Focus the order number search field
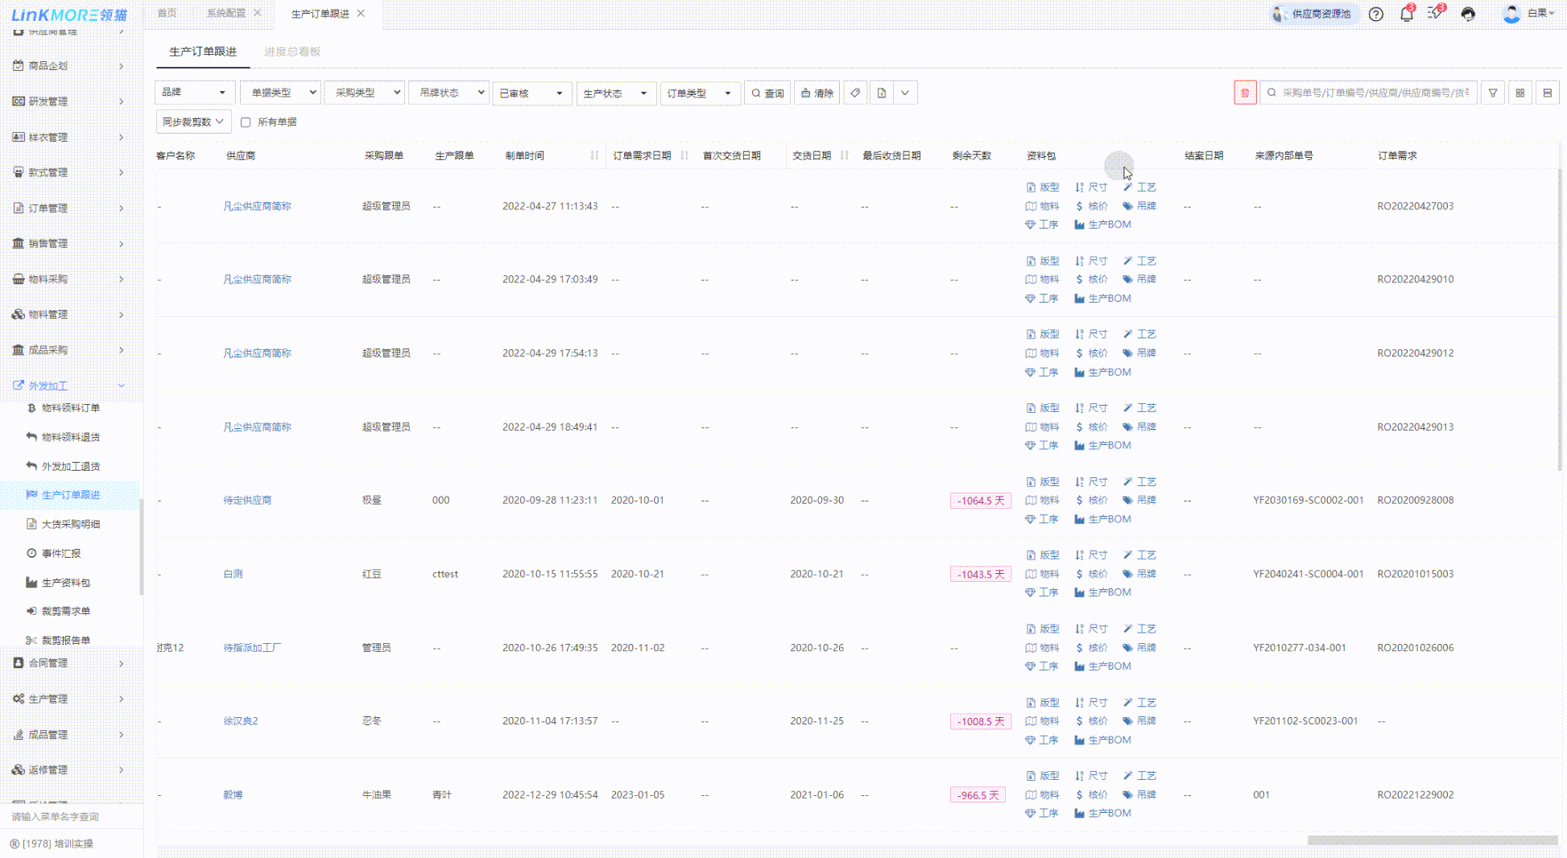 point(1374,93)
